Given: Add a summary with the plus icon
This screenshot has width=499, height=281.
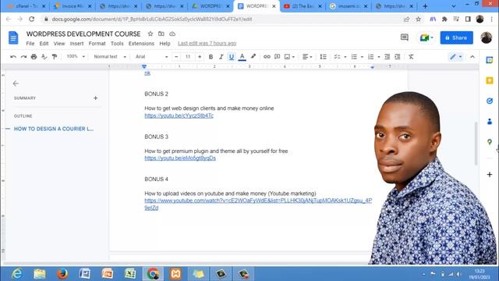Looking at the screenshot, I should [95, 98].
